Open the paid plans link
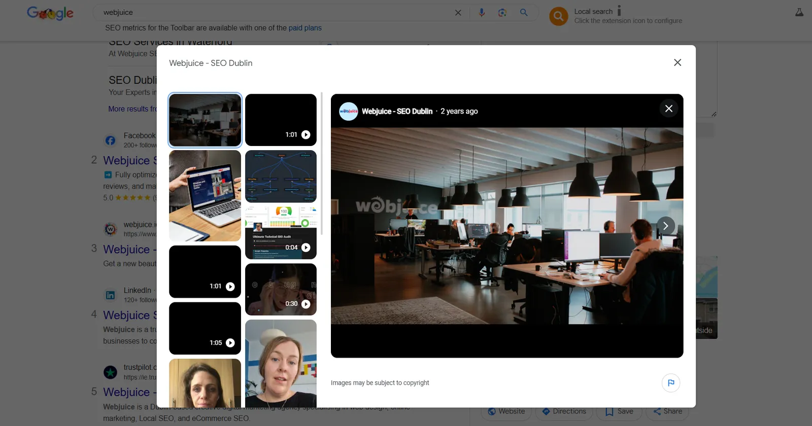Screen dimensions: 812x426 305,28
